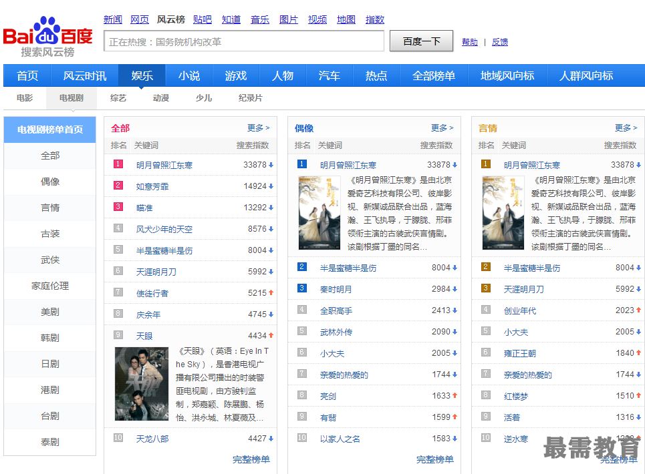Click the 帮助 help link
The height and width of the screenshot is (474, 645).
click(x=470, y=42)
